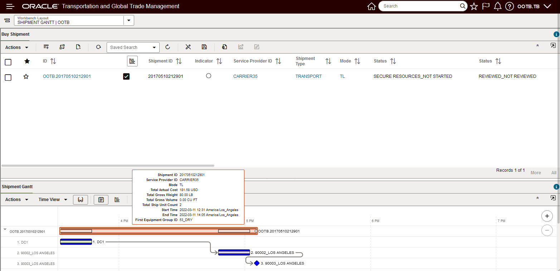Viewport: 560px width, 271px height.
Task: Click the save floppy disk icon
Action: click(204, 47)
